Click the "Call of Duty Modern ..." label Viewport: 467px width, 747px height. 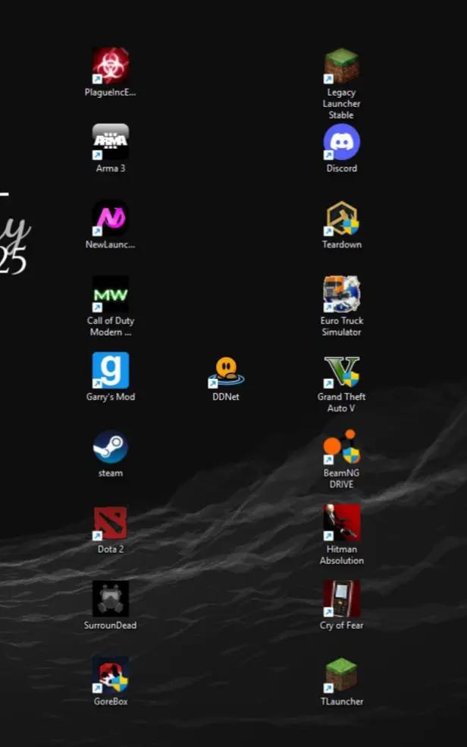click(x=111, y=326)
